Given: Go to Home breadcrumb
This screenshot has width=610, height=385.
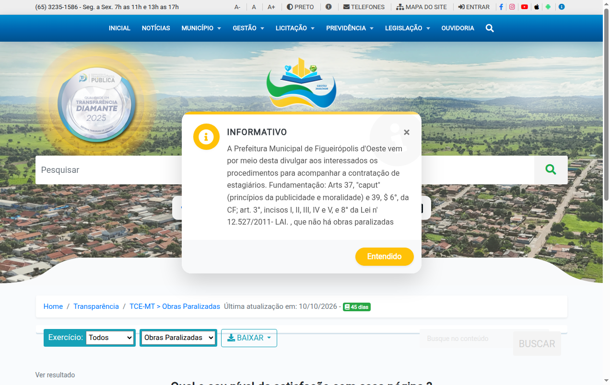Looking at the screenshot, I should [x=53, y=306].
